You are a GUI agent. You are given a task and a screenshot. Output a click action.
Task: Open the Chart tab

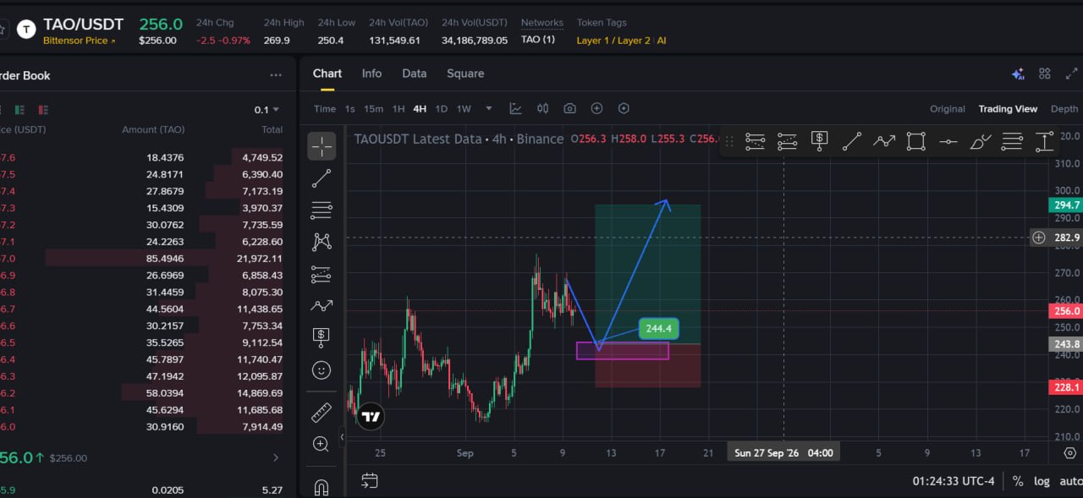327,74
